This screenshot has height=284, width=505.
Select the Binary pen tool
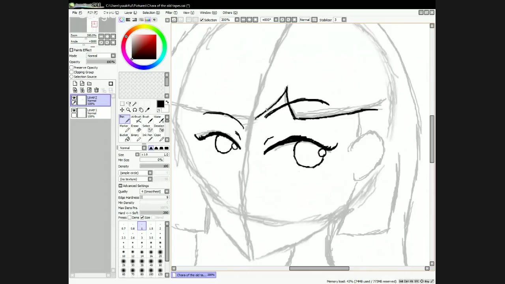click(136, 138)
